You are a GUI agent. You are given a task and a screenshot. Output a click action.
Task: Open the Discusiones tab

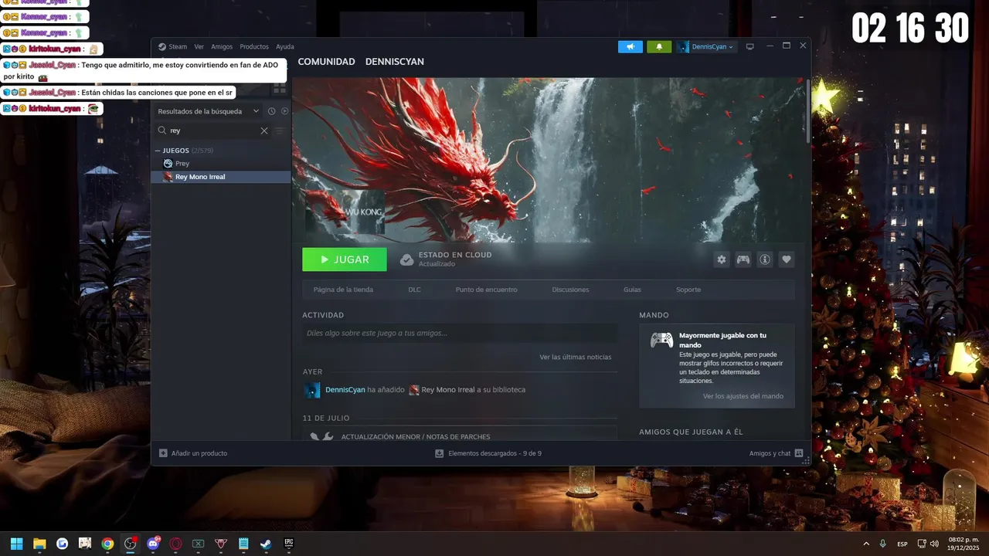pyautogui.click(x=570, y=290)
